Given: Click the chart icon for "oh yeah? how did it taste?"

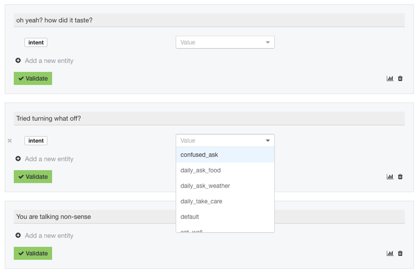Looking at the screenshot, I should [x=390, y=78].
